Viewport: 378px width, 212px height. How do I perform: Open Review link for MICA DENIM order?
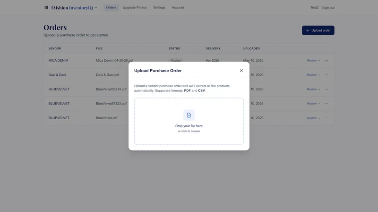pyautogui.click(x=313, y=61)
